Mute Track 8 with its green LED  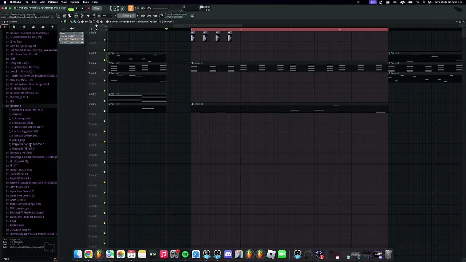(104, 111)
